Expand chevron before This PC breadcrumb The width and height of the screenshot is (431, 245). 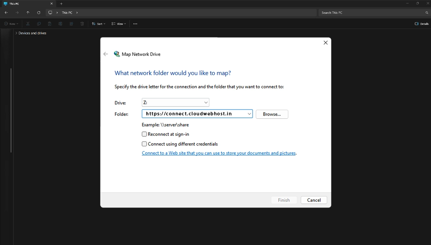point(57,13)
